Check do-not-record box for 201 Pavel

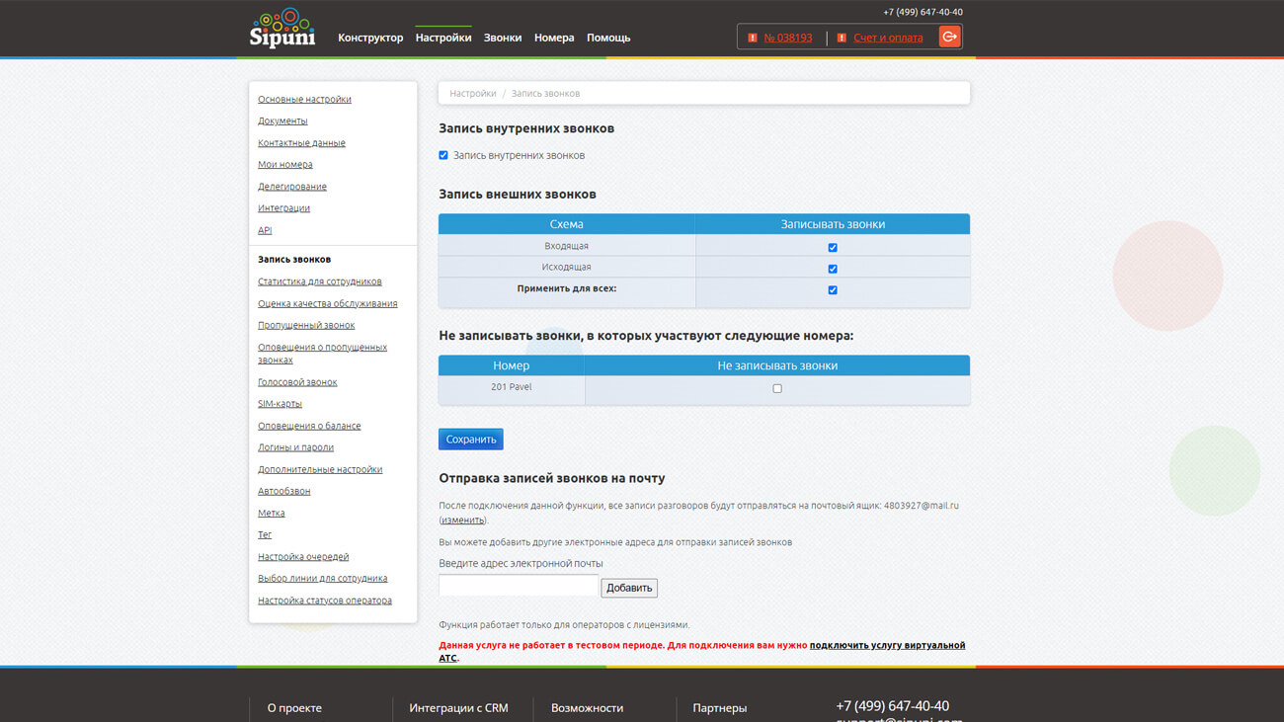coord(777,389)
